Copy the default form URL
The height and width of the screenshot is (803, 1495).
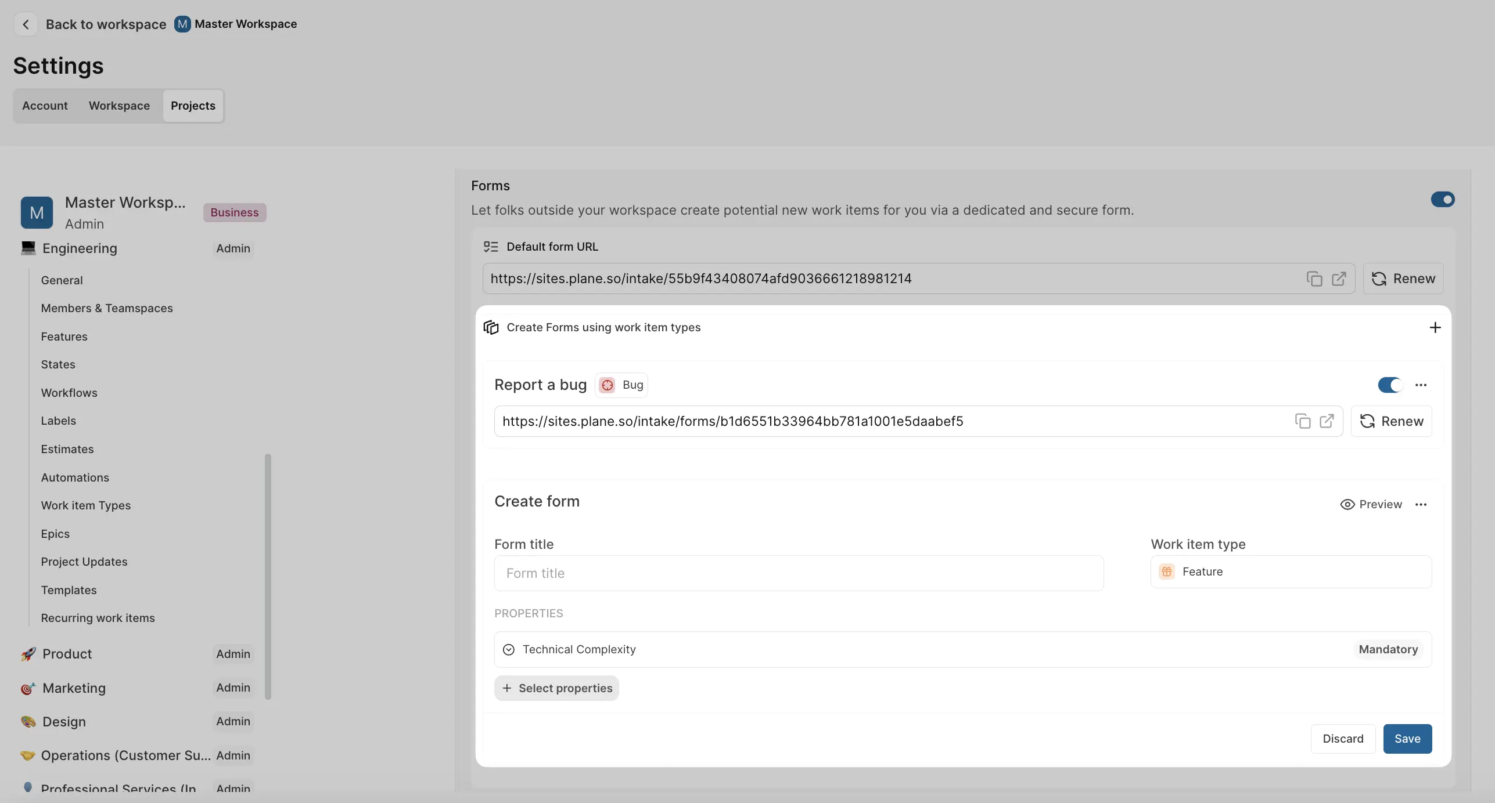click(1314, 279)
